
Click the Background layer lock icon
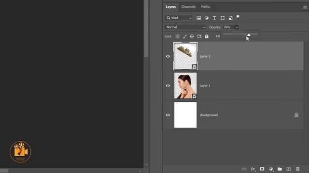pyautogui.click(x=296, y=115)
